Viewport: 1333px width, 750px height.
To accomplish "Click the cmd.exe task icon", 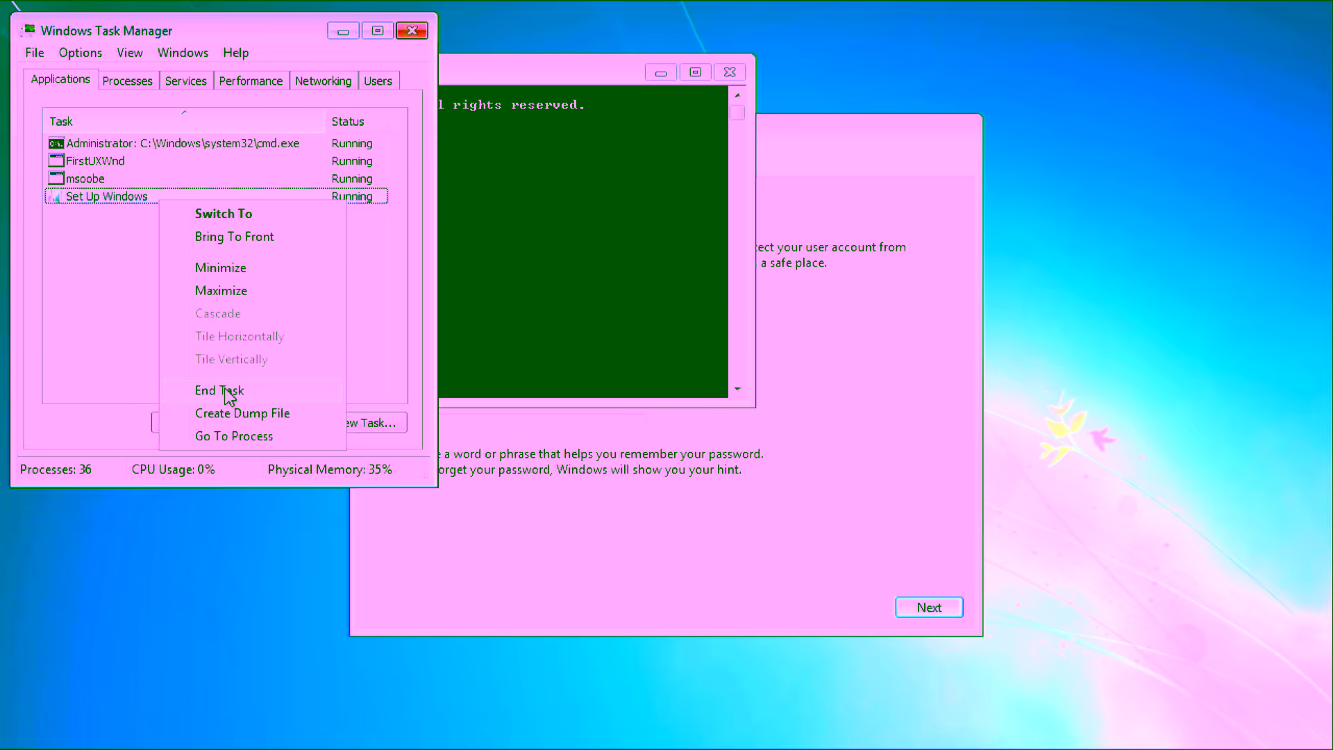I will click(x=56, y=143).
